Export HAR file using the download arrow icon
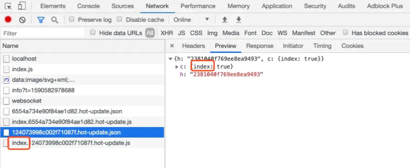Viewport: 410px width, 168px height. [238, 20]
